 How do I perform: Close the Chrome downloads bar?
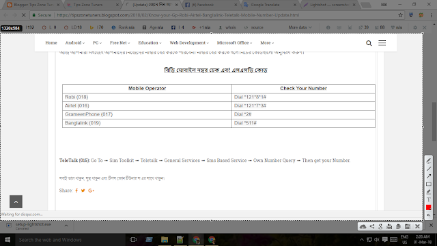pos(431,225)
